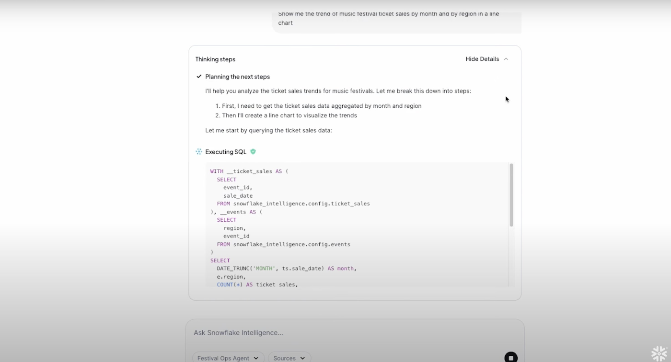Screen dimensions: 671x362
Task: Click the SQL code block scrollbar
Action: tap(511, 195)
